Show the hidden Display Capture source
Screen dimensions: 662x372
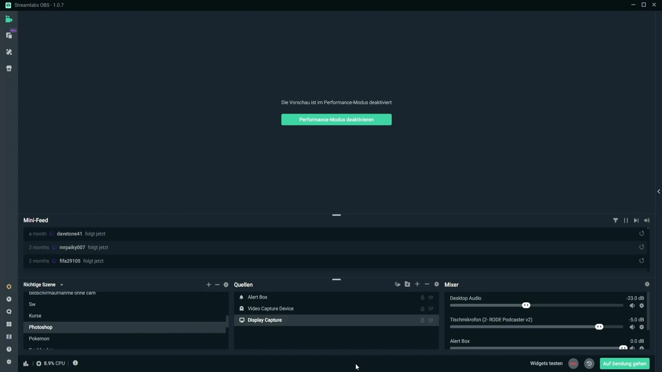[431, 320]
